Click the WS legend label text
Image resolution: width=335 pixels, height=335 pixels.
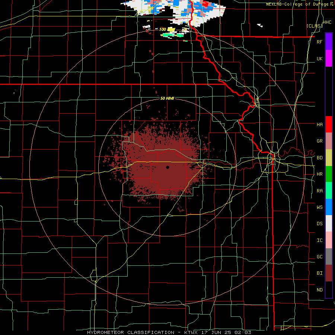tap(320, 207)
